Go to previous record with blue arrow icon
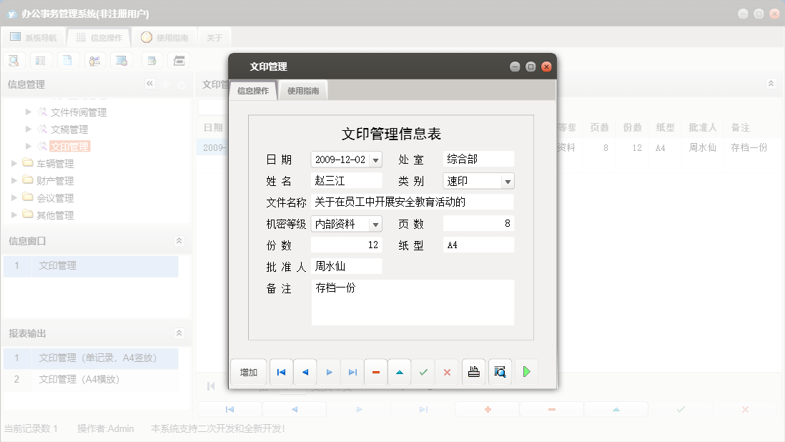This screenshot has height=442, width=785. point(305,372)
